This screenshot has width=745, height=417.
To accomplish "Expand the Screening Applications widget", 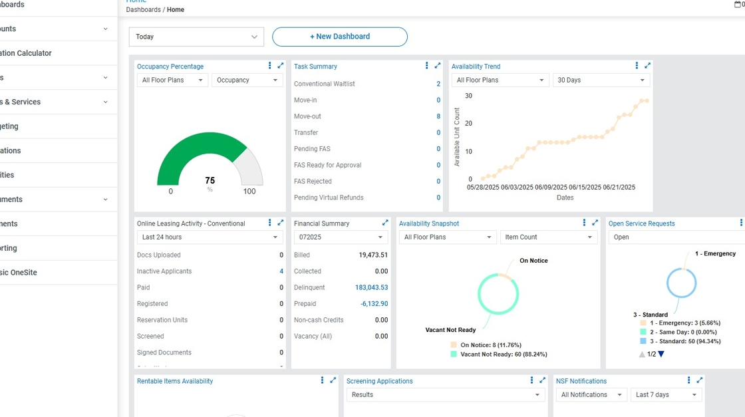I will click(543, 380).
